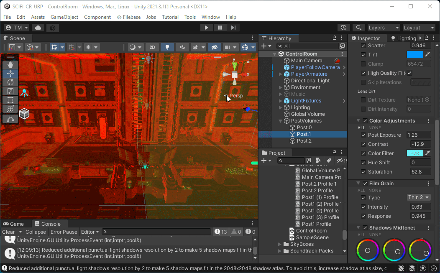Click the Console Clear button
The image size is (440, 273).
click(8, 232)
